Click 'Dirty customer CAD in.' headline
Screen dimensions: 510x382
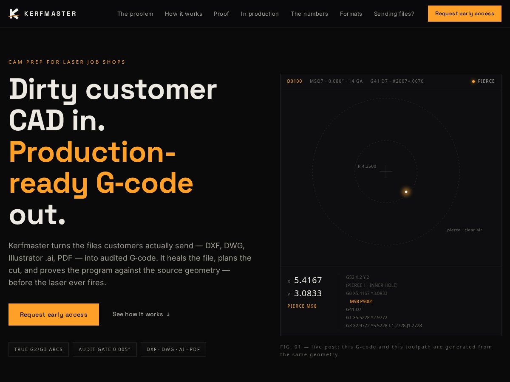coord(113,104)
